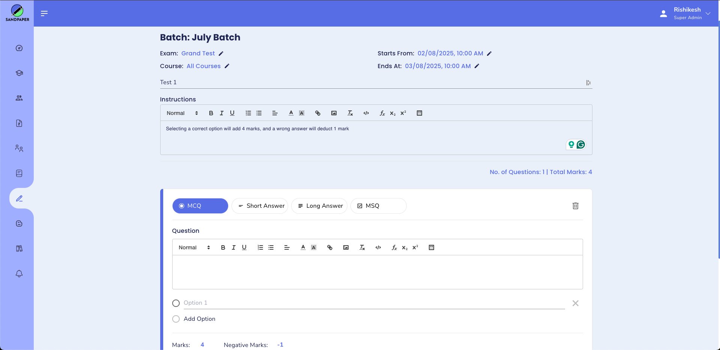The image size is (720, 350).
Task: Edit the Starts From date pencil icon
Action: point(489,54)
